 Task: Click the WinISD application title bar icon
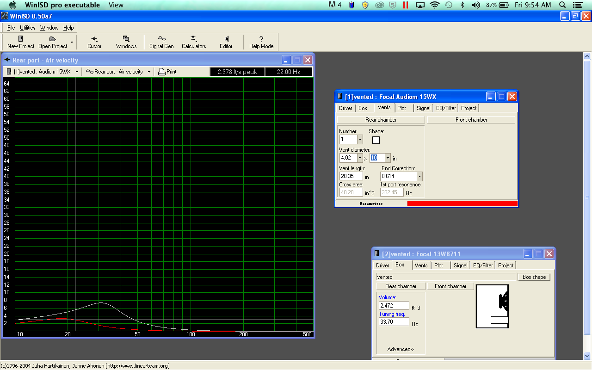tap(4, 16)
